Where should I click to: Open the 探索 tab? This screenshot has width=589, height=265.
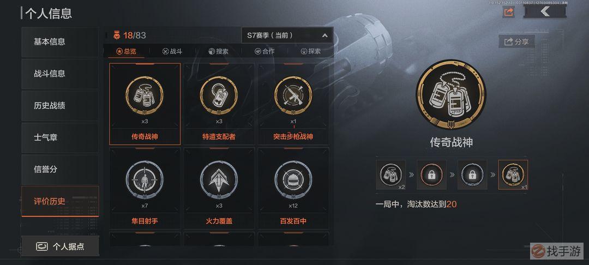coord(311,51)
